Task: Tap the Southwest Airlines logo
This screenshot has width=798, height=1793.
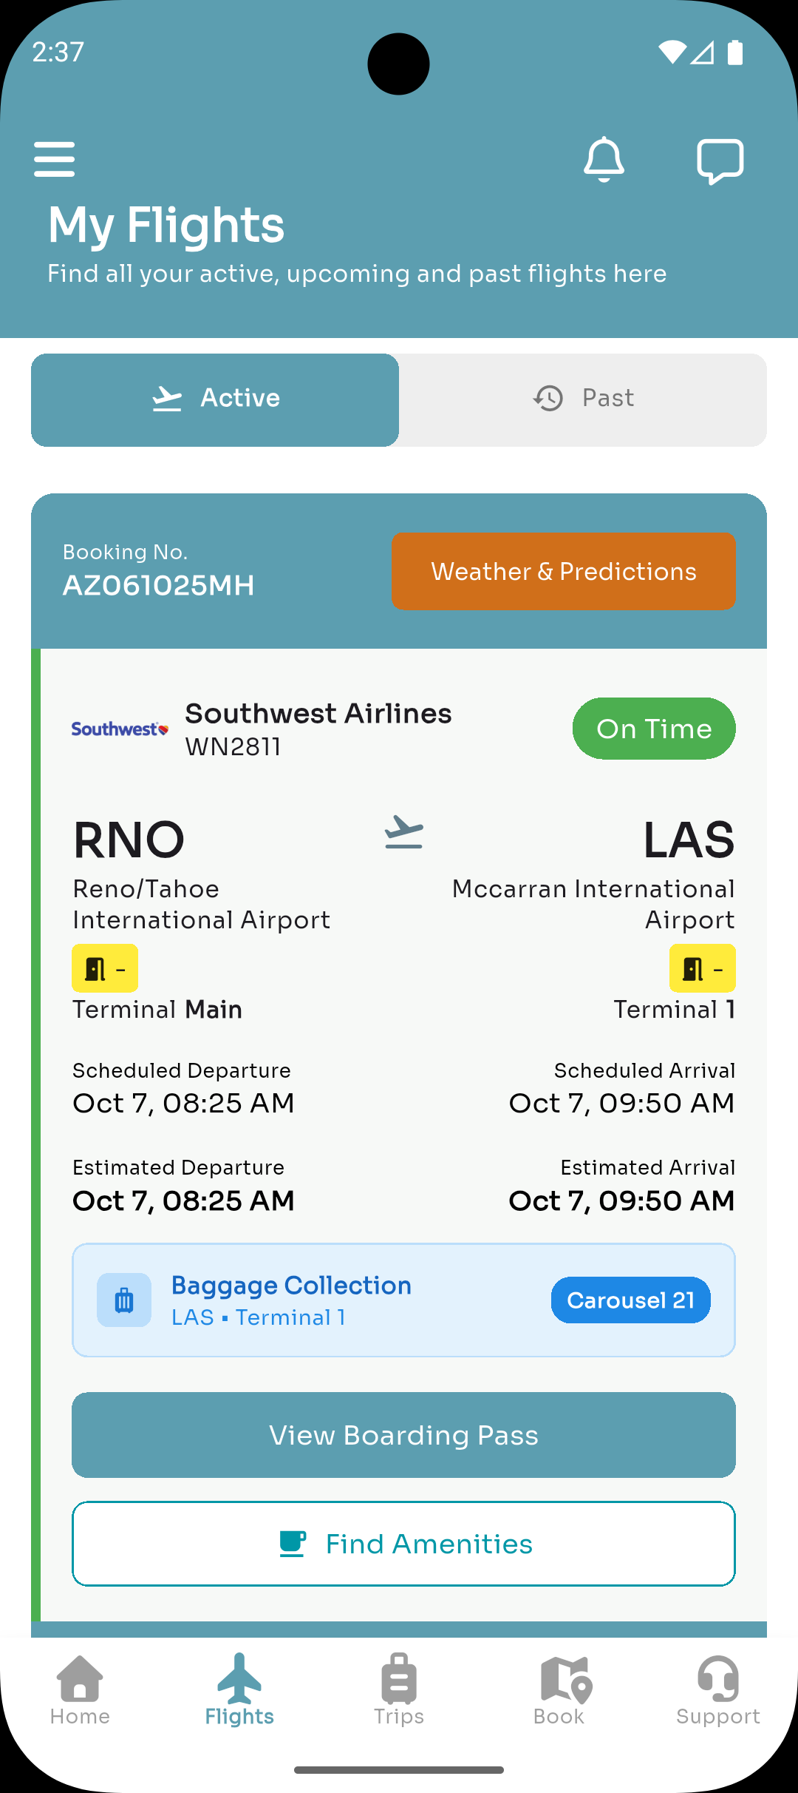Action: point(120,729)
